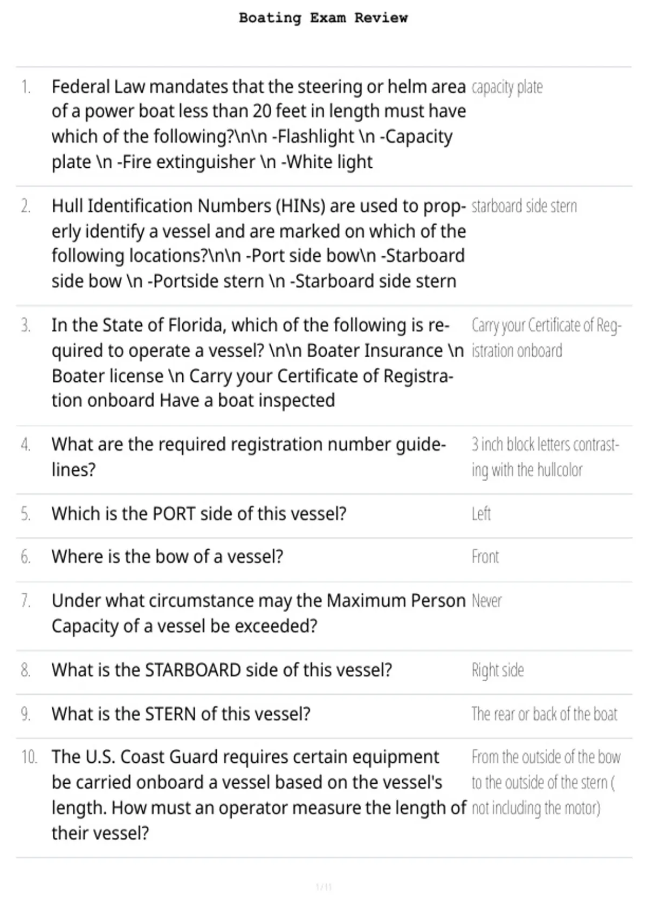This screenshot has height=917, width=647.
Task: Select question 1 about helm area requirements
Action: (259, 124)
